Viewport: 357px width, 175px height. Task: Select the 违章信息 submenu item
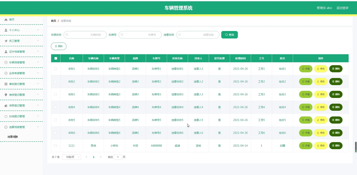pyautogui.click(x=12, y=137)
